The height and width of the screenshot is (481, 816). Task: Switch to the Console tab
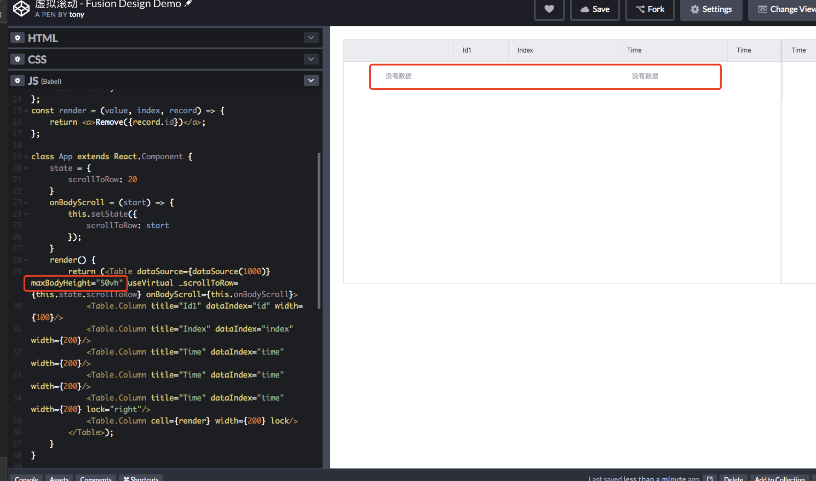26,478
